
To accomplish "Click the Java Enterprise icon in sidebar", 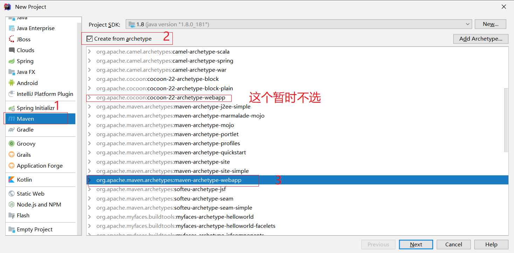I will click(x=12, y=28).
